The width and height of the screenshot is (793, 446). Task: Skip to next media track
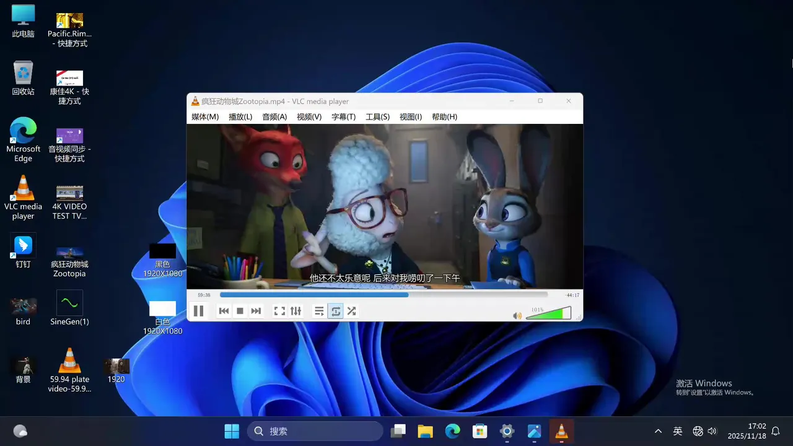tap(256, 311)
